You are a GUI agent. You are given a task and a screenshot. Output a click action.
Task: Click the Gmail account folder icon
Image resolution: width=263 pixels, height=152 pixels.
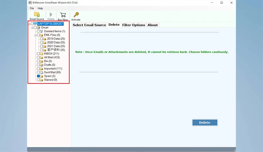[x=38, y=27]
